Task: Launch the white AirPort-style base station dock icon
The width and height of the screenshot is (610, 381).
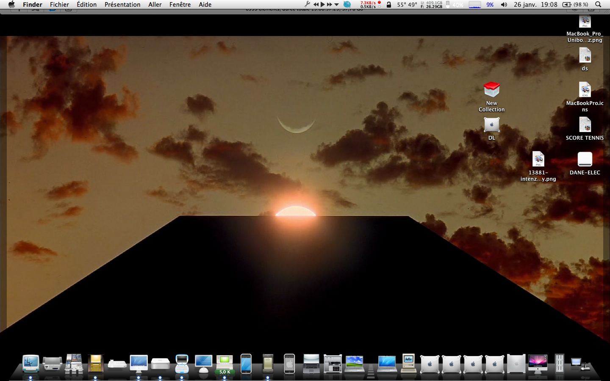Action: click(117, 364)
